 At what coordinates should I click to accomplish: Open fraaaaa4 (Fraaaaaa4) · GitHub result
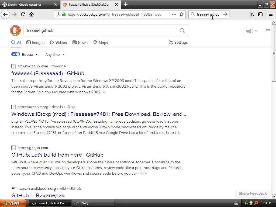point(48,73)
